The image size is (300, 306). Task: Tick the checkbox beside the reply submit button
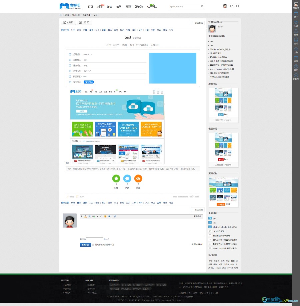[x=93, y=245]
